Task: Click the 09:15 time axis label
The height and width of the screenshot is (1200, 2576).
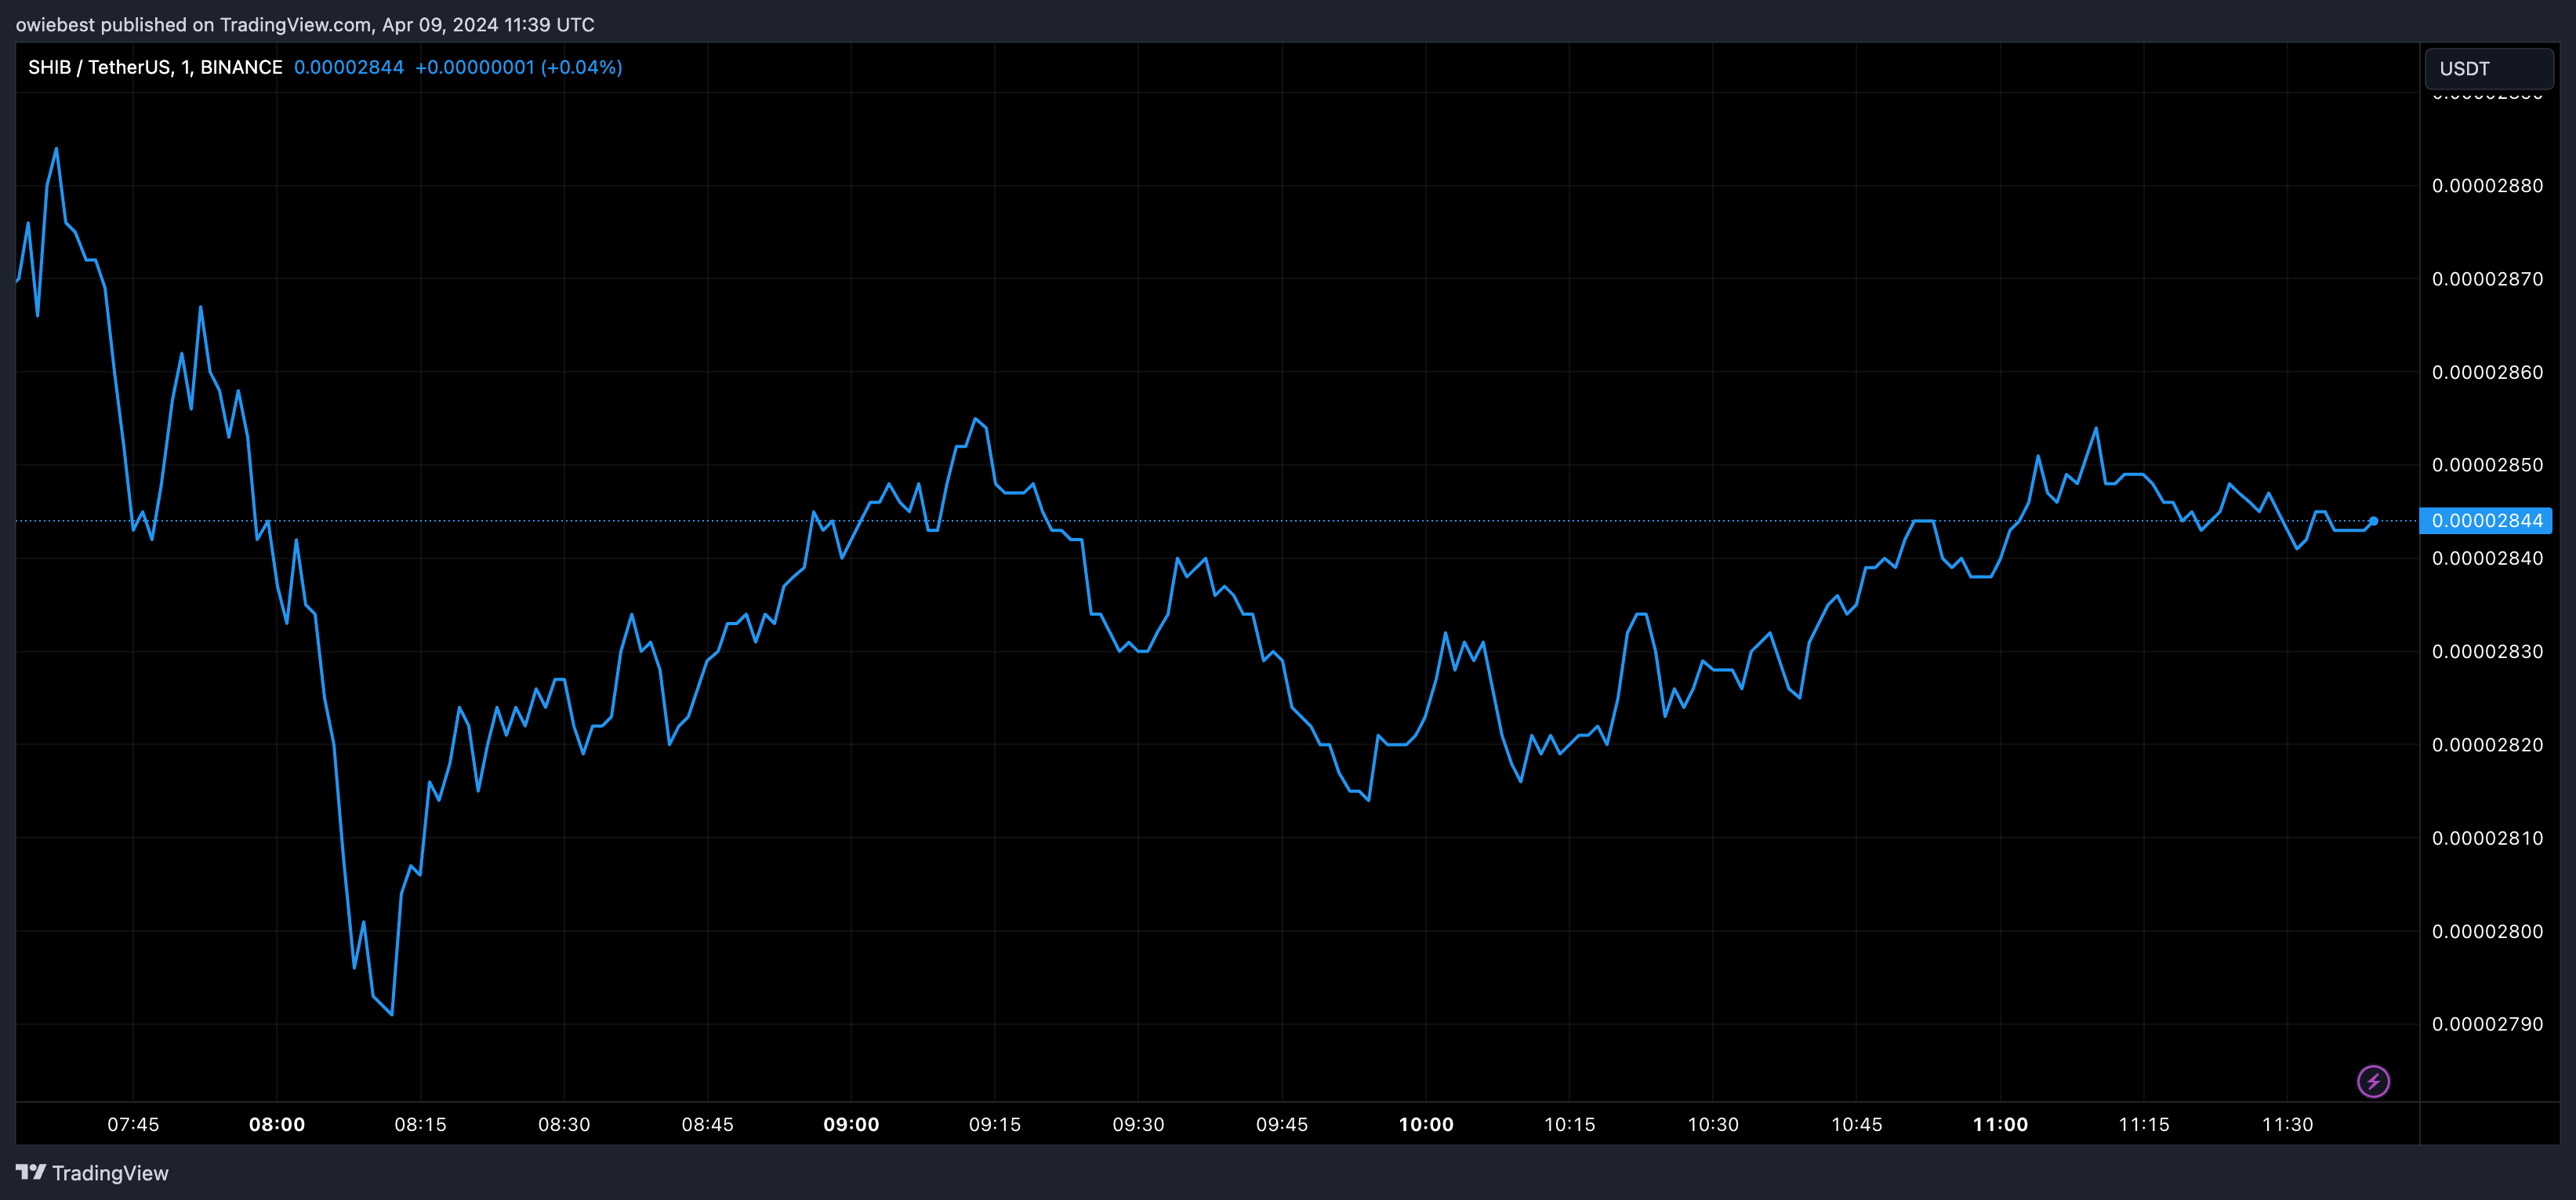Action: click(995, 1124)
